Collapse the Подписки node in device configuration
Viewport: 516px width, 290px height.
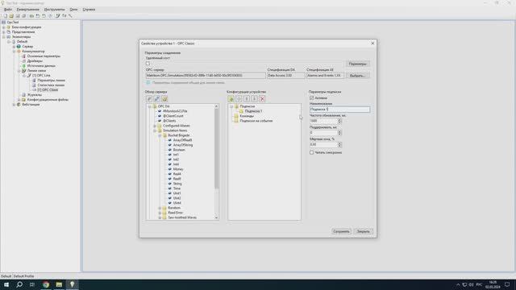[231, 106]
